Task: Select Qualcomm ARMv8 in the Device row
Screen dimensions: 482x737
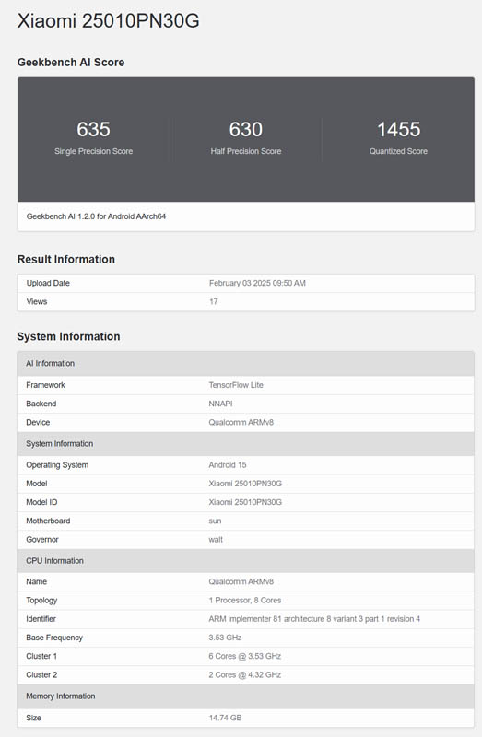Action: pos(241,422)
